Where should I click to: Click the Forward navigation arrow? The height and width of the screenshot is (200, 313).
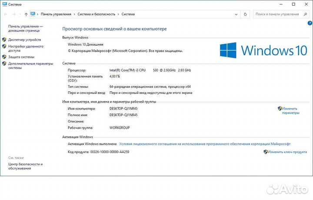tap(13, 14)
